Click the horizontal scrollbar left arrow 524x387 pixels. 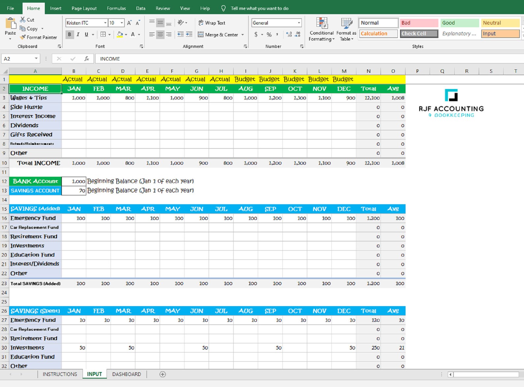[x=450, y=374]
